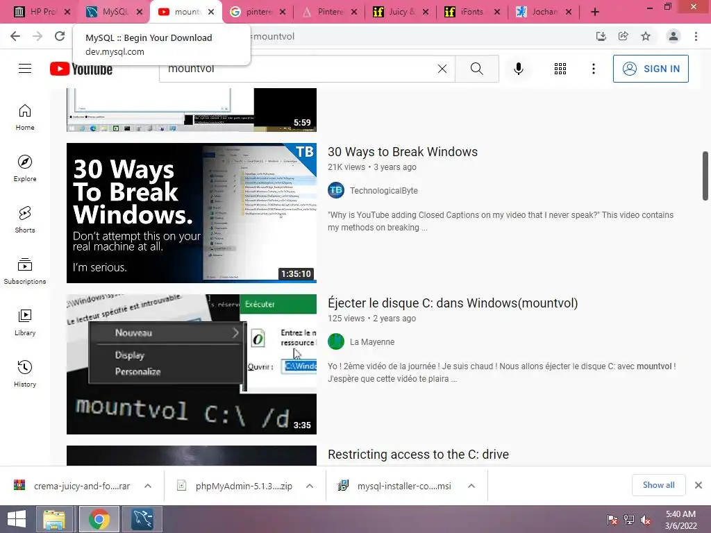This screenshot has width=711, height=533.
Task: Switch to the HP Pro tab
Action: pyautogui.click(x=41, y=12)
